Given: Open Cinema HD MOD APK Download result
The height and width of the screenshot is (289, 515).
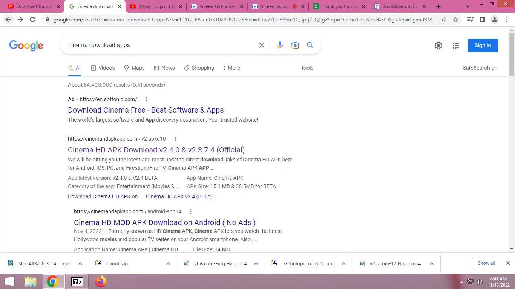Looking at the screenshot, I should (165, 222).
